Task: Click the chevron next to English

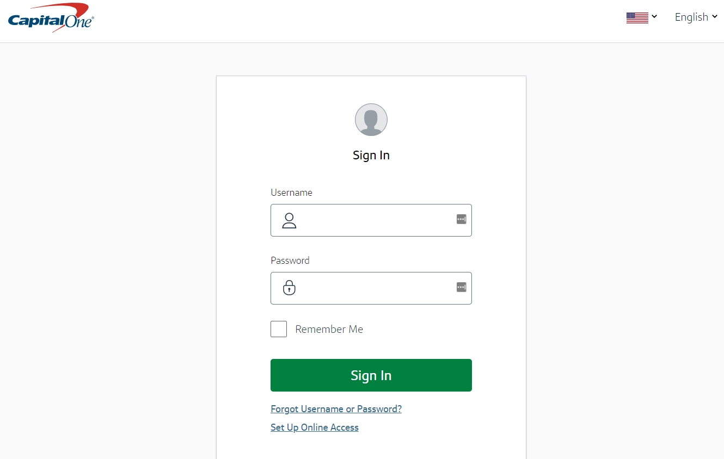Action: (x=714, y=17)
